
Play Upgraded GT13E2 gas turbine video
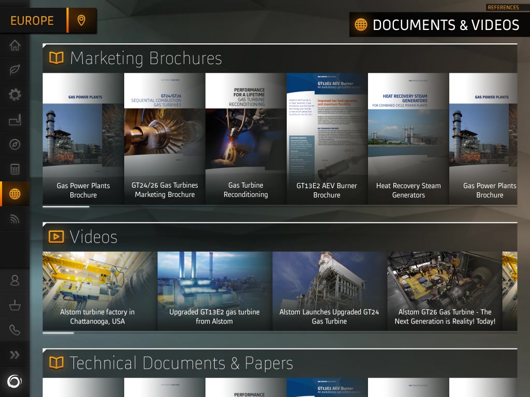click(x=215, y=291)
